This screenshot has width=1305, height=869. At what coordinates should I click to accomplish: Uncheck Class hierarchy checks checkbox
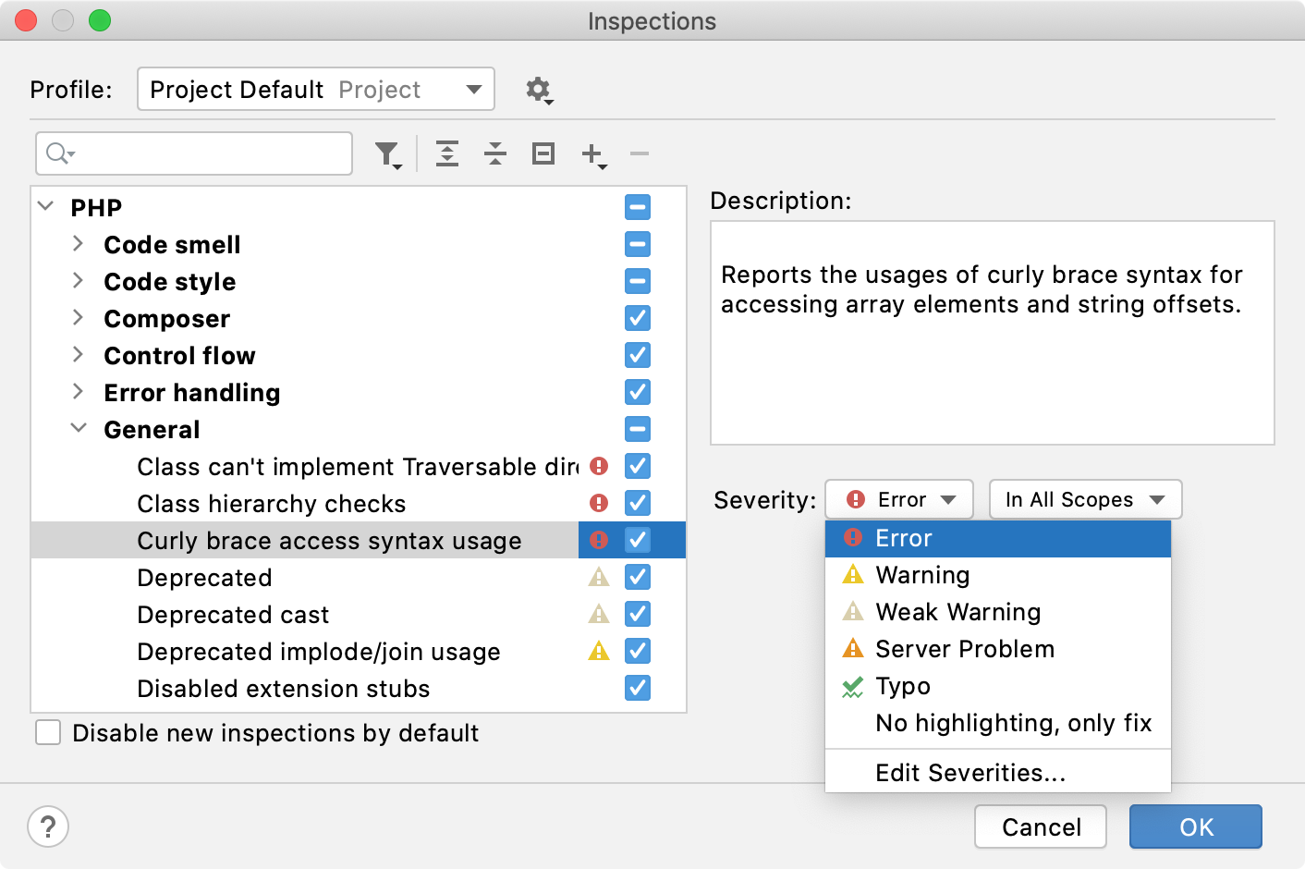(x=638, y=503)
